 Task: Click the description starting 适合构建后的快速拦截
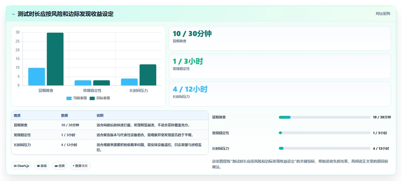pyautogui.click(x=143, y=125)
